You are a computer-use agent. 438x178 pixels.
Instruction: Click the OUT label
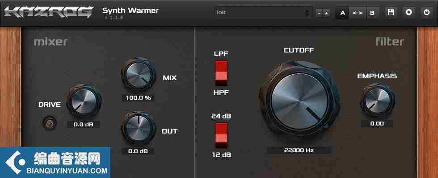coord(169,131)
